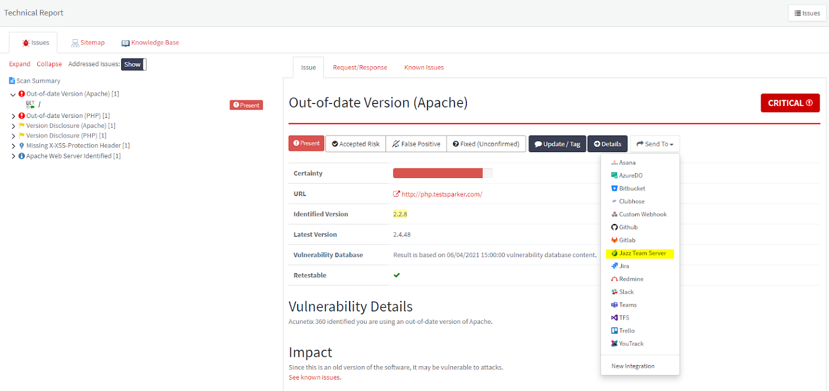
Task: Click the Jira icon in the list
Action: click(614, 266)
